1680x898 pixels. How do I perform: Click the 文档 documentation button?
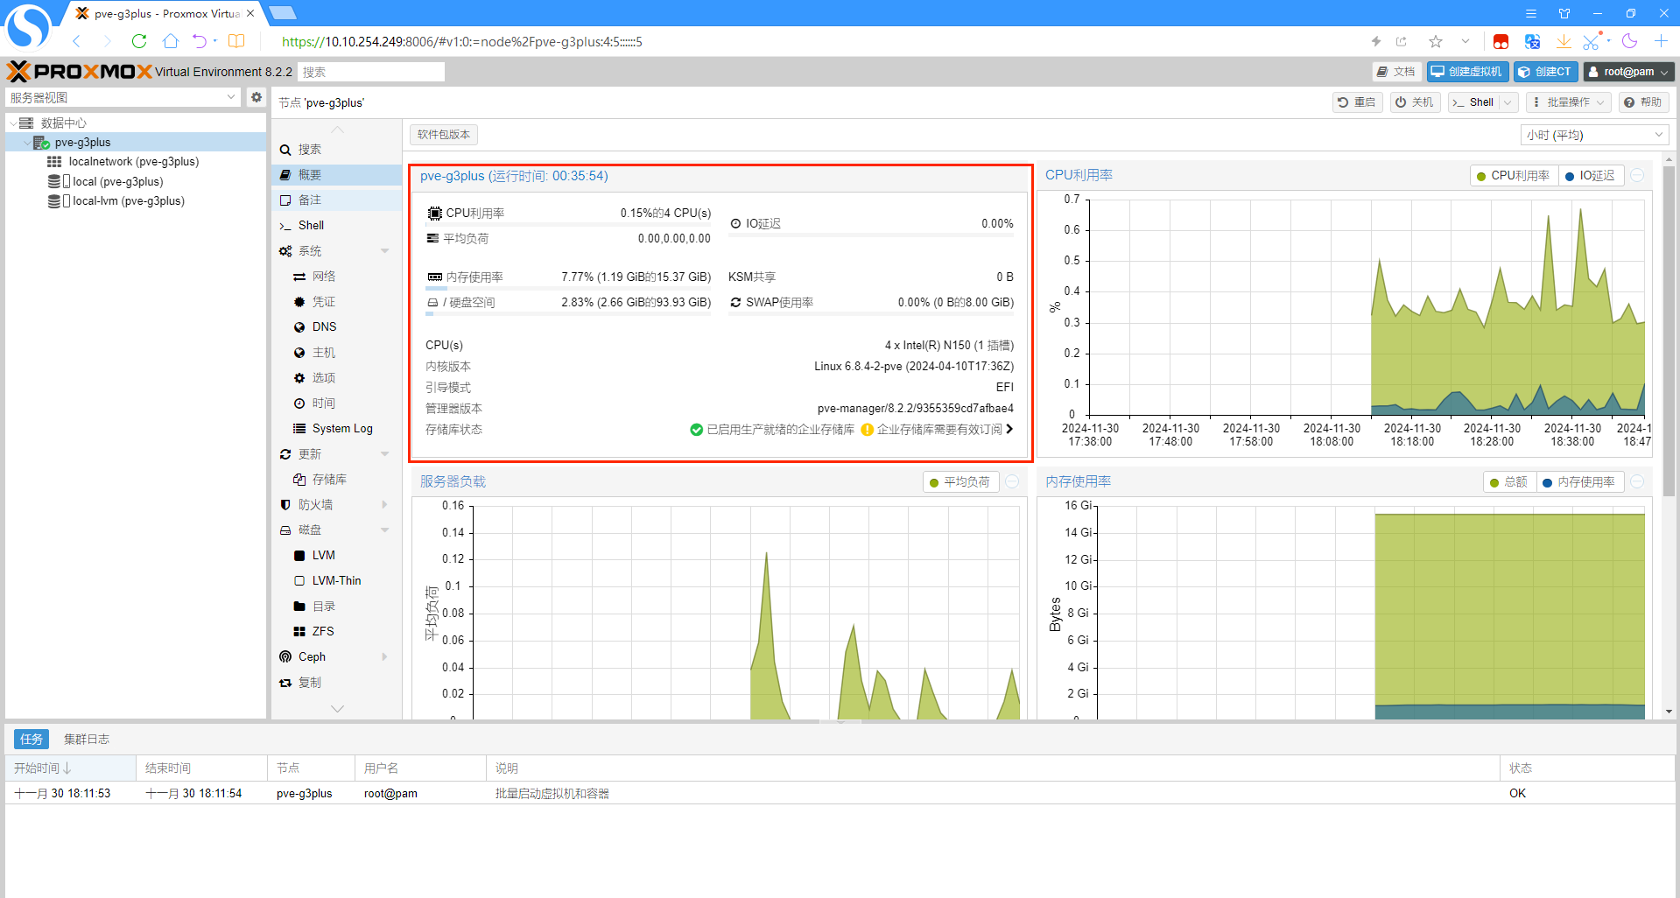[1396, 72]
